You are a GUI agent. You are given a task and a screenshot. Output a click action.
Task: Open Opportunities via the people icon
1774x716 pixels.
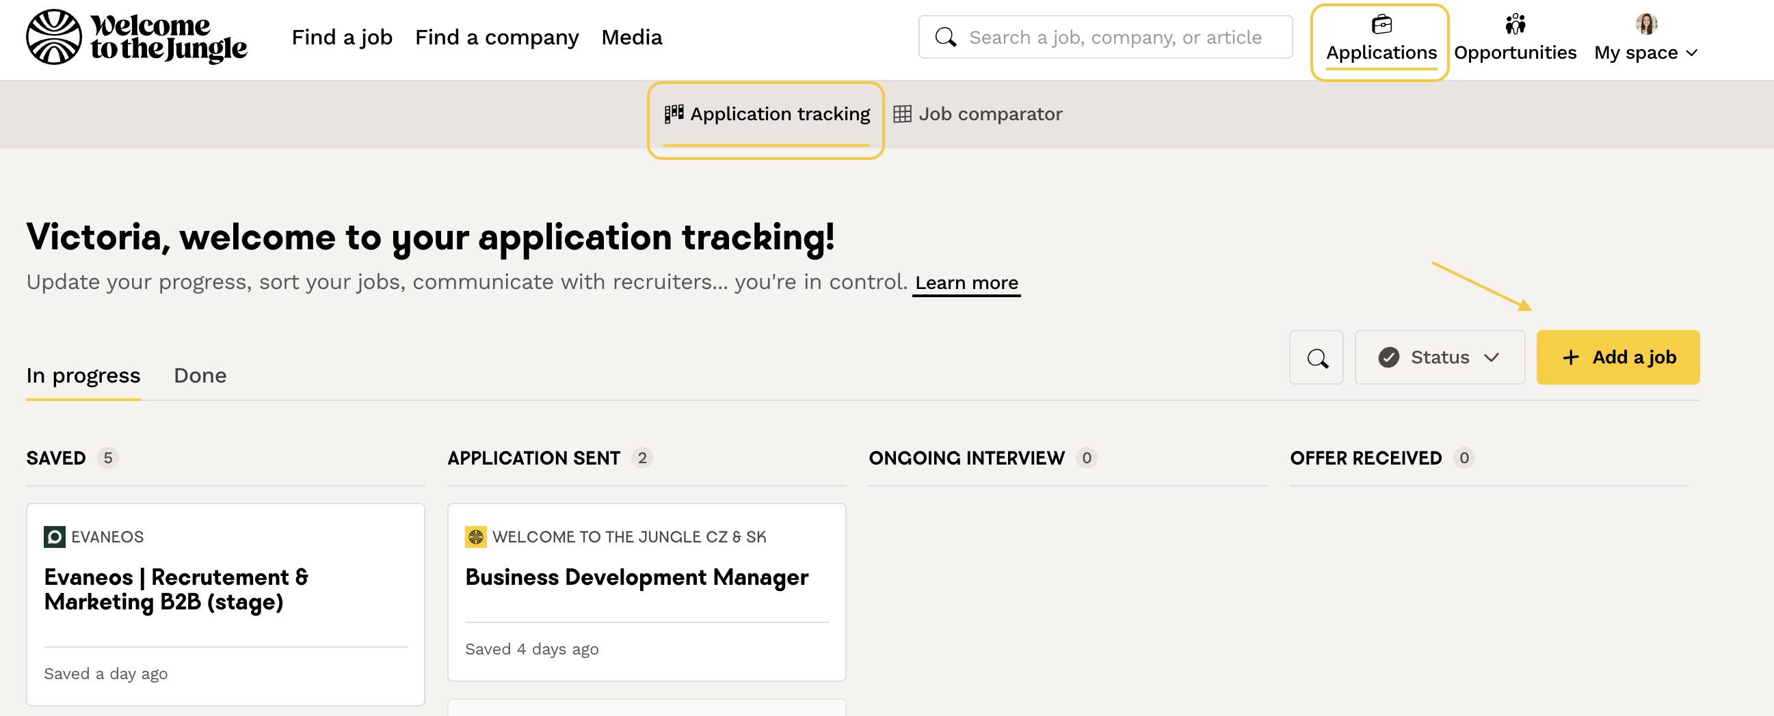click(1514, 25)
